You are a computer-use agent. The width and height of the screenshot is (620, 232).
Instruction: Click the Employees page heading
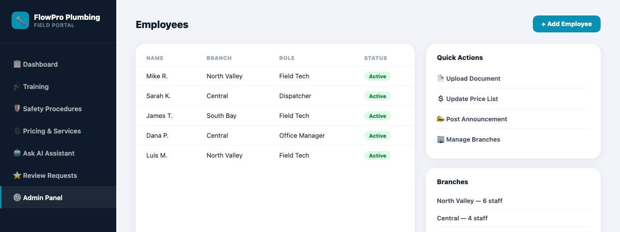pyautogui.click(x=162, y=25)
